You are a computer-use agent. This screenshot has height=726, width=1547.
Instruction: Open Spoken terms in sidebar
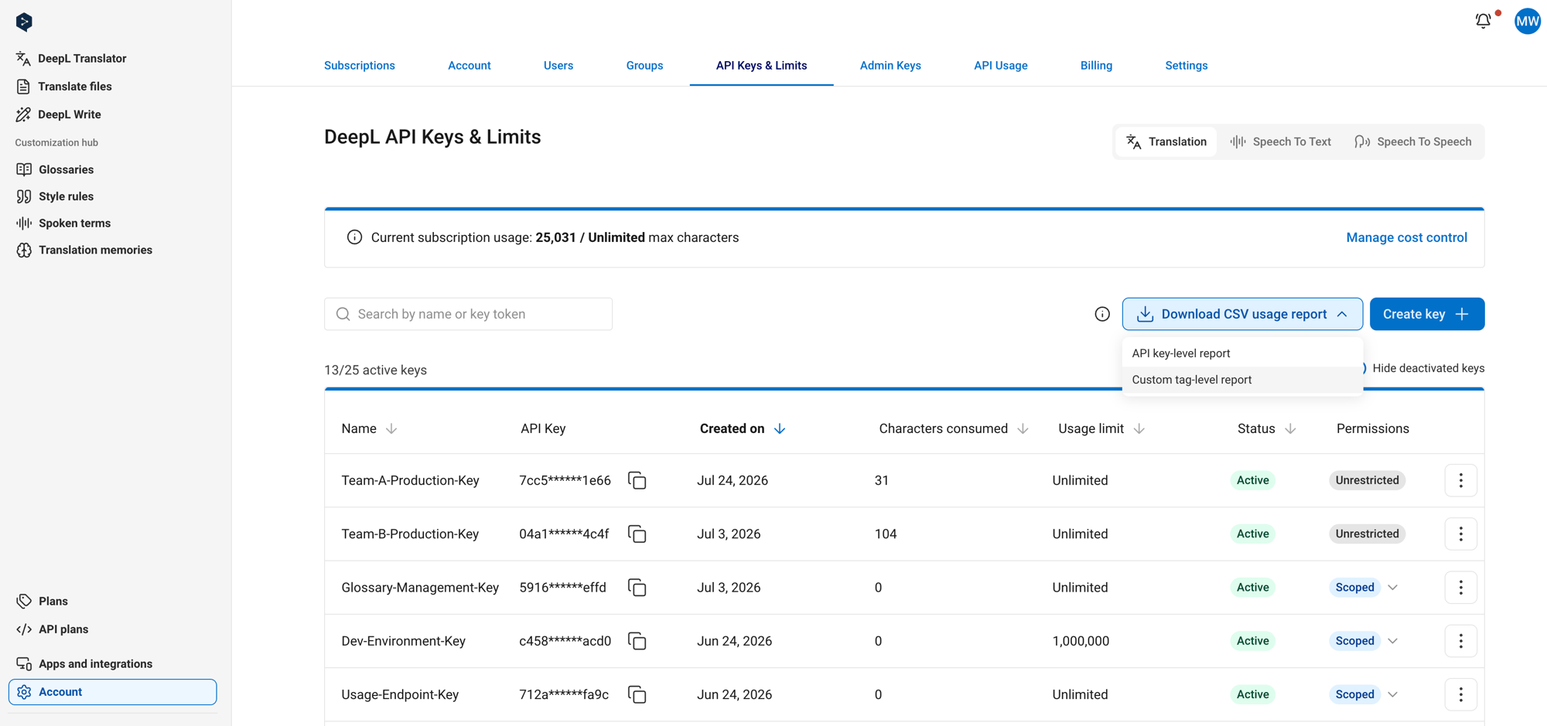tap(63, 223)
